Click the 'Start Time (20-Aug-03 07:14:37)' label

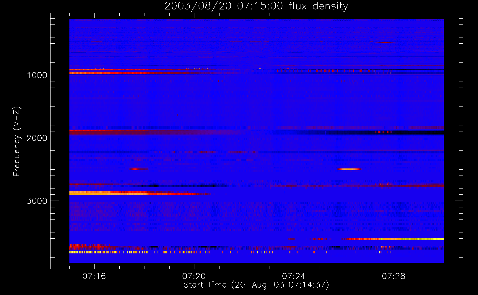point(256,285)
